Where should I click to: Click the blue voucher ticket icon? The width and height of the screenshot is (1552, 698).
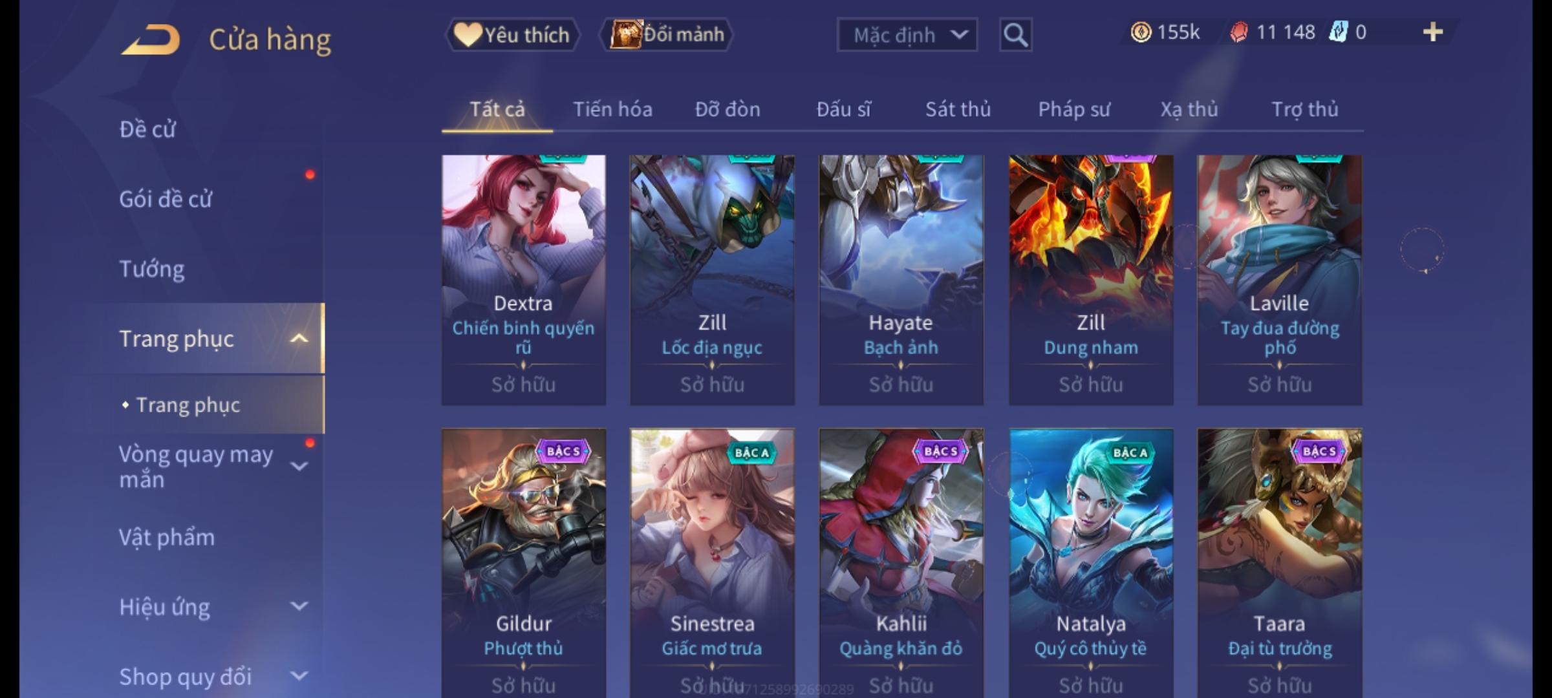(x=1338, y=32)
